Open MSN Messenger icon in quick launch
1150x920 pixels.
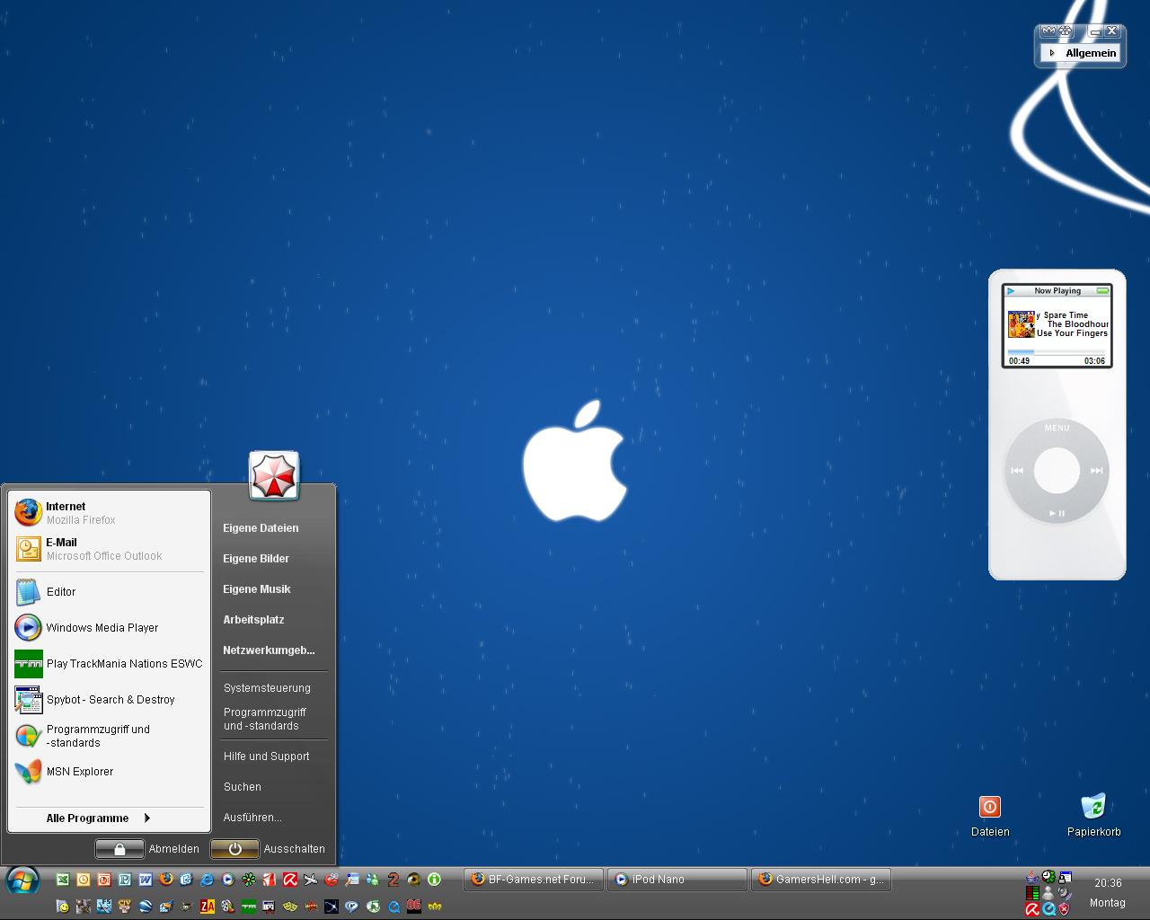pyautogui.click(x=373, y=880)
